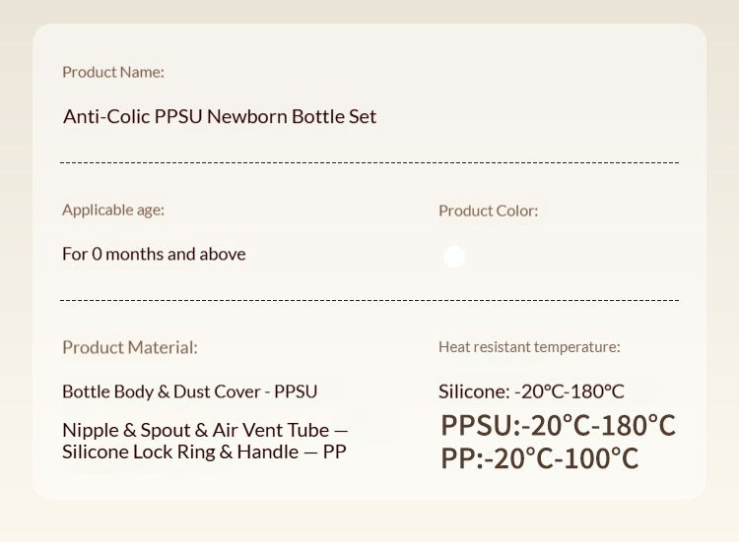Click the white product color swatch

point(454,257)
